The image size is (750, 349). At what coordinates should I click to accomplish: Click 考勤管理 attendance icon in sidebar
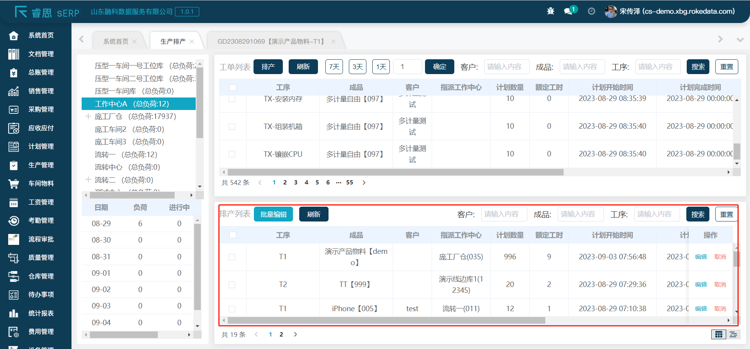pyautogui.click(x=14, y=221)
